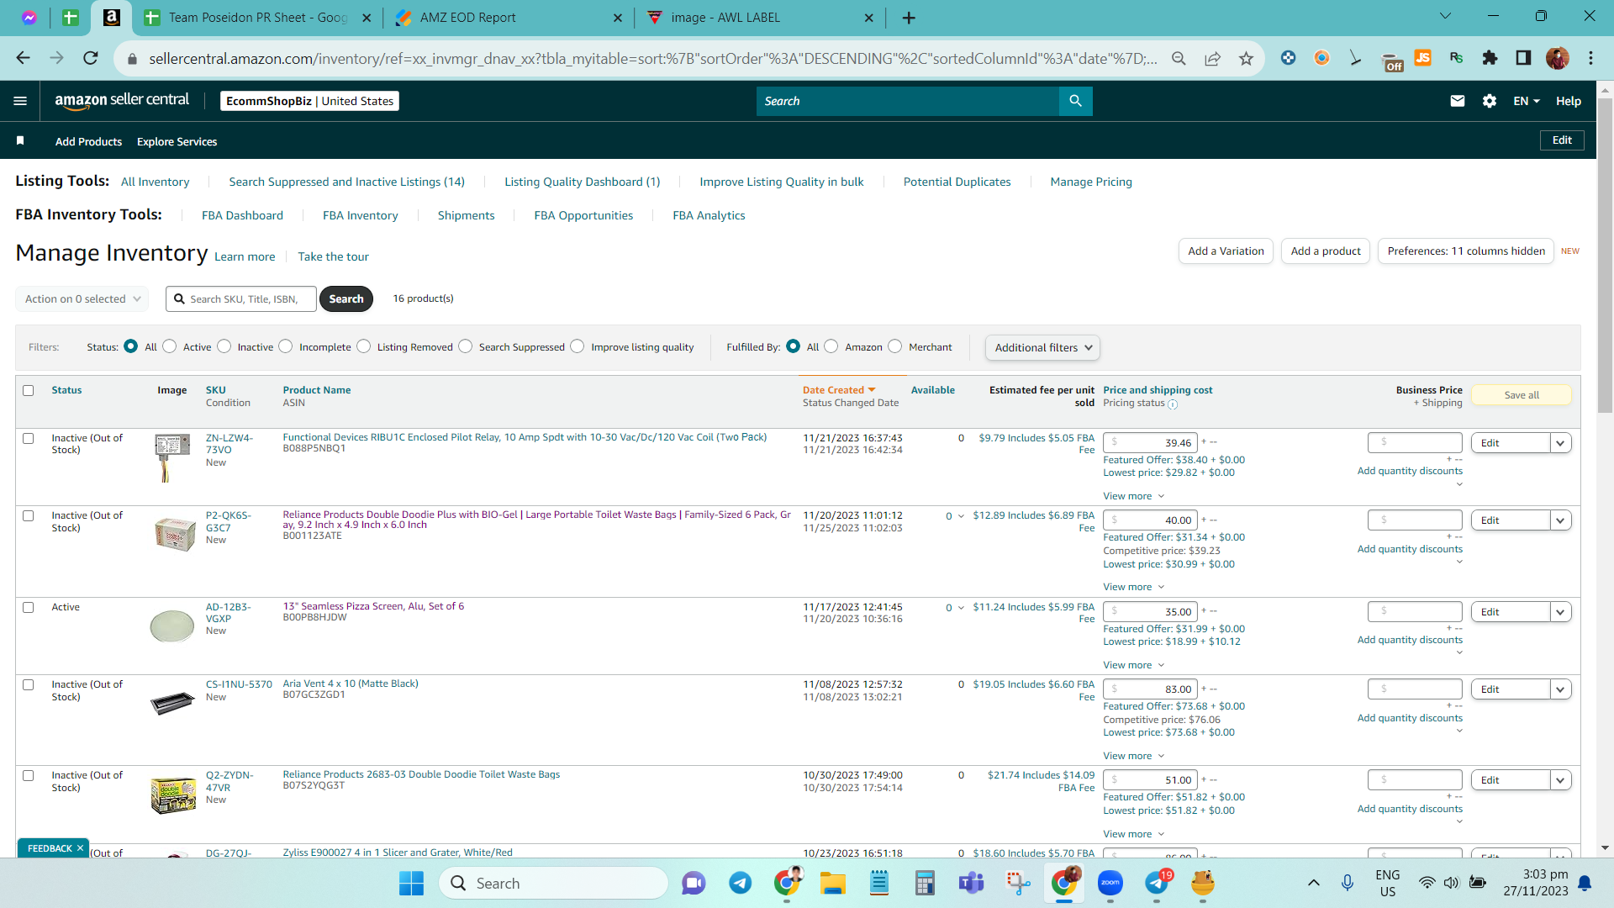The width and height of the screenshot is (1614, 908).
Task: Select the Search Suppressed radio button
Action: coord(466,346)
